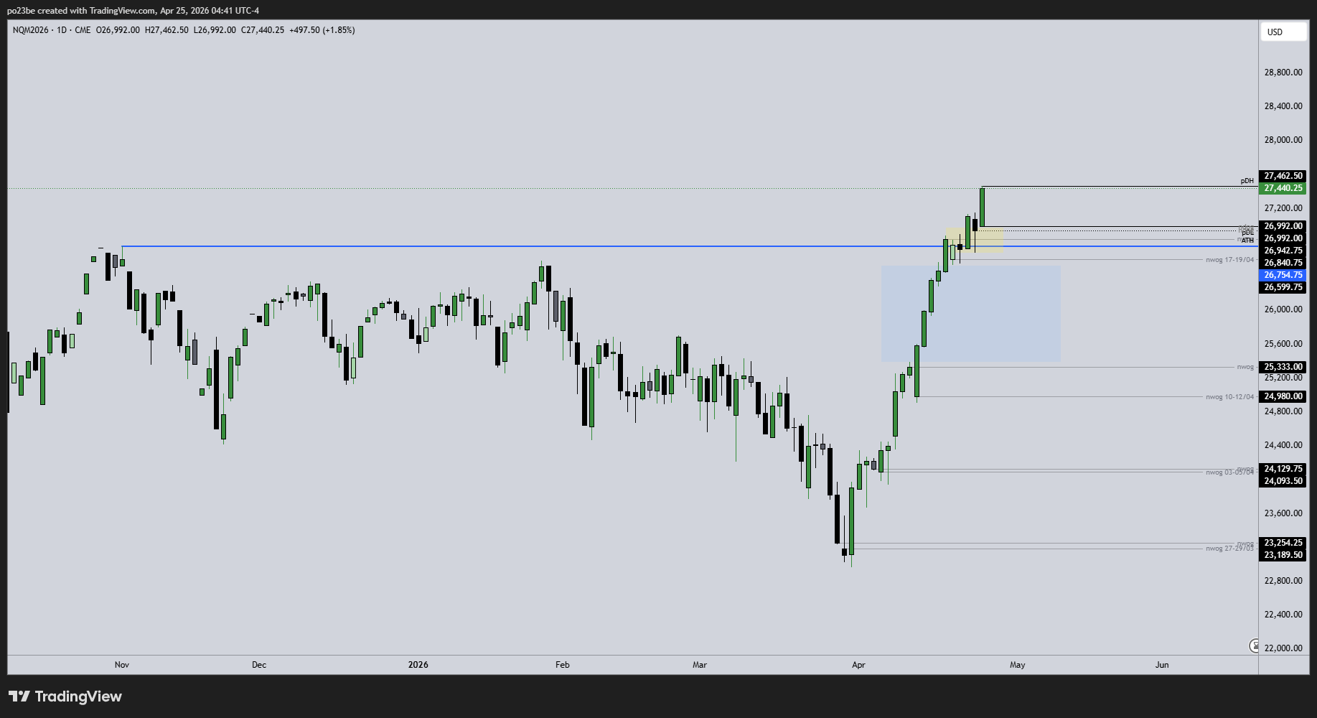1317x718 pixels.
Task: Click the circular icon at price scale bottom
Action: click(1254, 646)
